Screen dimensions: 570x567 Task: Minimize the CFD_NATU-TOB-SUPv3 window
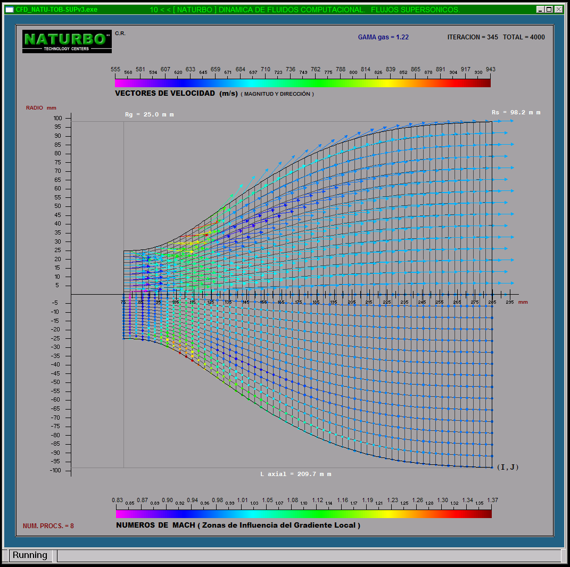(x=540, y=10)
